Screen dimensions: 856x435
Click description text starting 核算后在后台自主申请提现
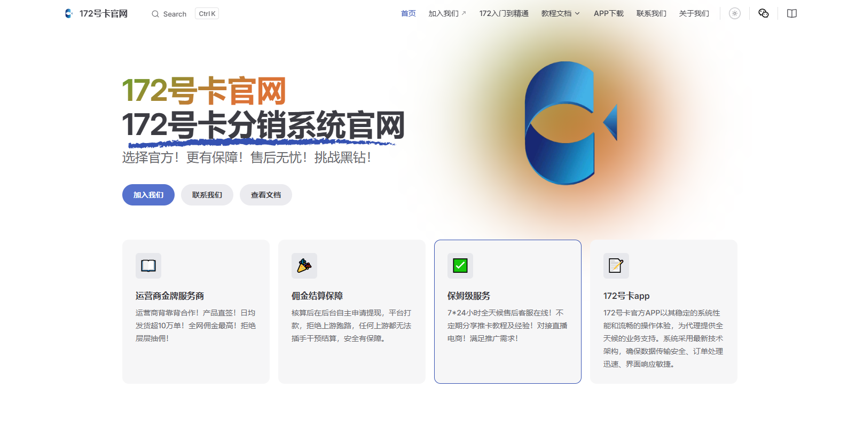tap(352, 326)
